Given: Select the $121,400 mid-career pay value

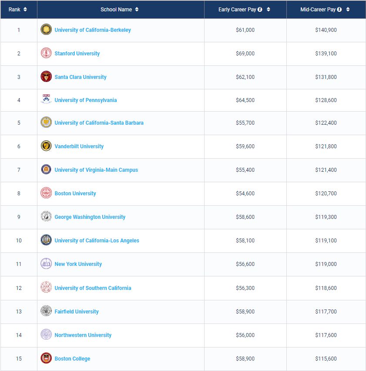Looking at the screenshot, I should 326,170.
